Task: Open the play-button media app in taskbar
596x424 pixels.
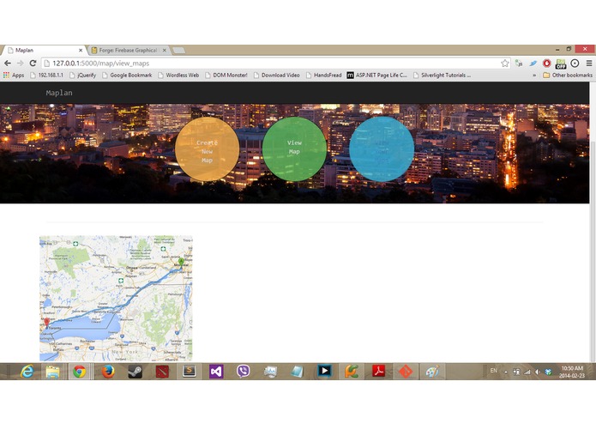Action: [x=325, y=371]
